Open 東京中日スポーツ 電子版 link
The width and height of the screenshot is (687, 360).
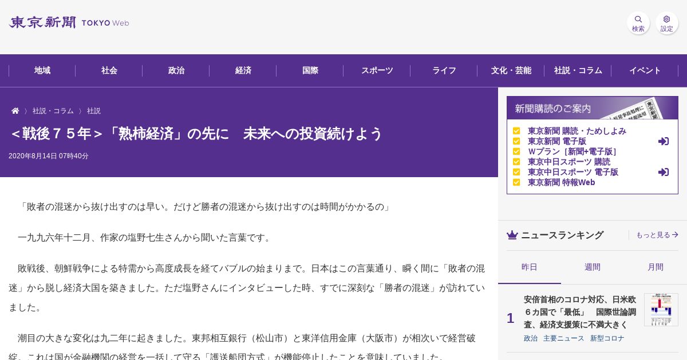click(573, 172)
